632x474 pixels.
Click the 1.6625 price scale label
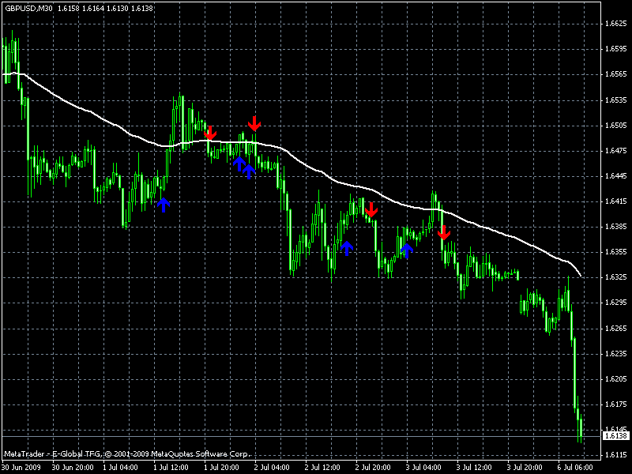[616, 24]
